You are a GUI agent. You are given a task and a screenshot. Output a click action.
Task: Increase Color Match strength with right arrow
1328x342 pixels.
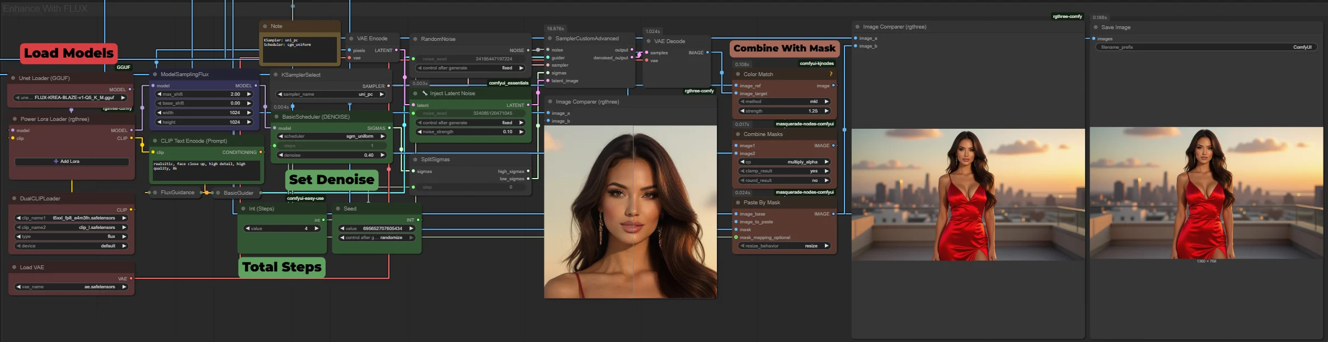(x=827, y=111)
